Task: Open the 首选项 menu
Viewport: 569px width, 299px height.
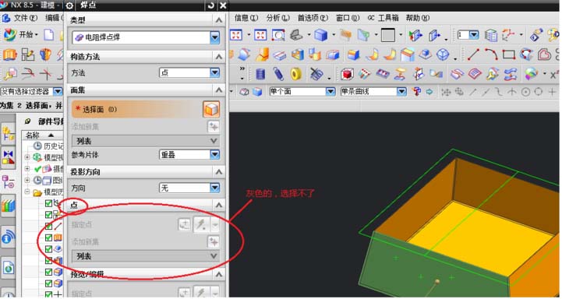Action: [313, 18]
